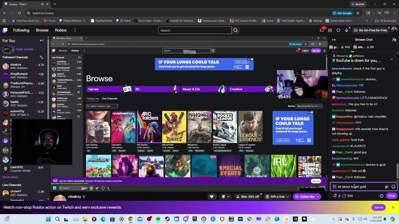This screenshot has width=399, height=224.
Task: Mute the cloakzy tab audio
Action: click(42, 4)
